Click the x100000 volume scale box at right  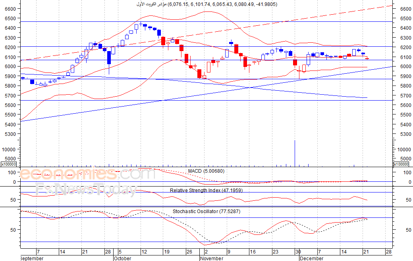pyautogui.click(x=401, y=164)
